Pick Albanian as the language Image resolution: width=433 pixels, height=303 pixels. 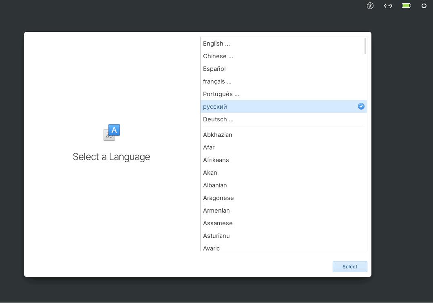point(215,185)
